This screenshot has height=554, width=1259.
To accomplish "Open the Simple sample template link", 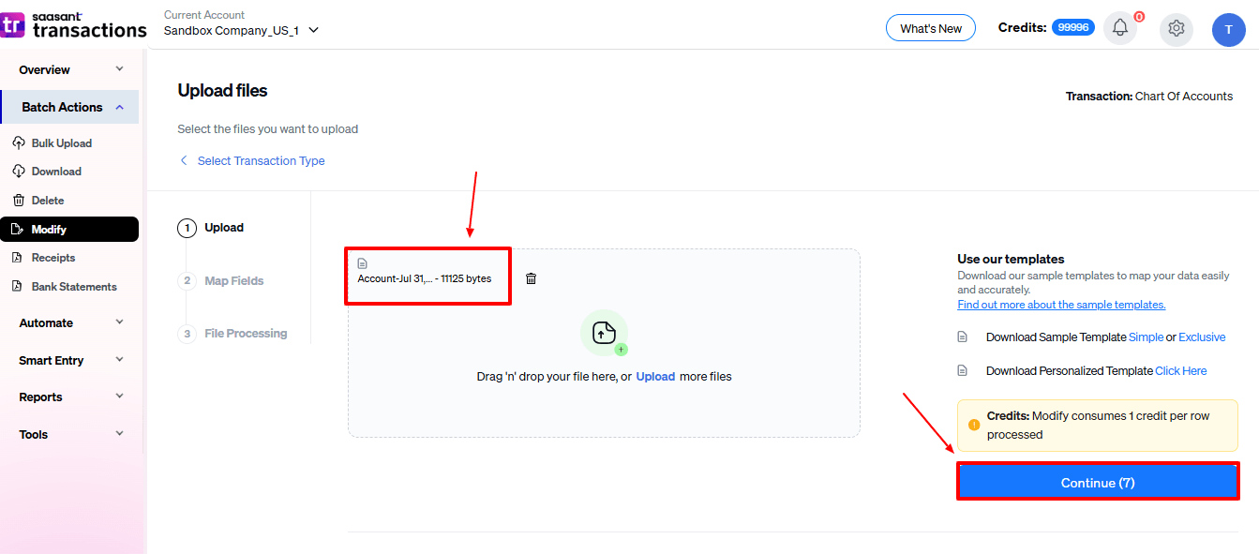I will [1148, 337].
